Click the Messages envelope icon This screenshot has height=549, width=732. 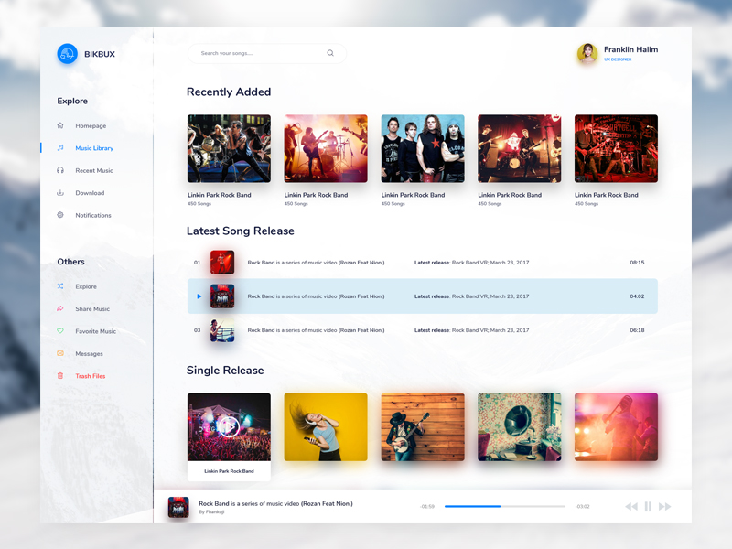(x=60, y=353)
